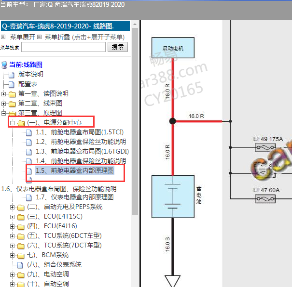Click the 蓄电池 battery symbol
The height and width of the screenshot is (287, 292).
173,196
